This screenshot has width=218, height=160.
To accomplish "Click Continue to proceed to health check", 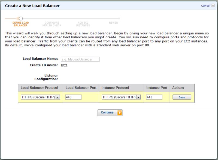I will (108, 112).
